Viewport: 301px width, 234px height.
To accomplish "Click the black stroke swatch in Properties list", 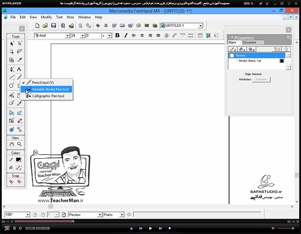I will [x=282, y=61].
